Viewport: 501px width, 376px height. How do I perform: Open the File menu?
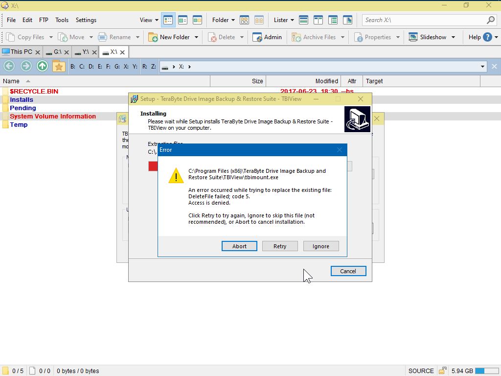point(11,20)
